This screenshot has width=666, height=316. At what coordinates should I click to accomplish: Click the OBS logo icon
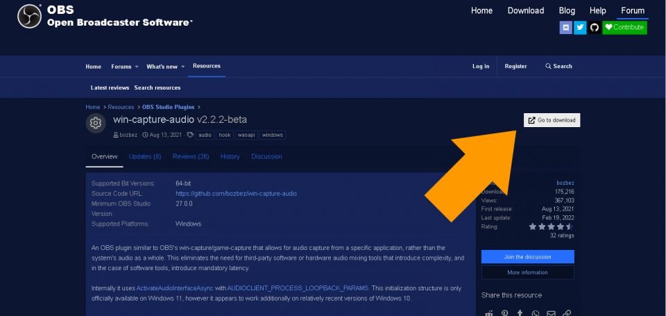click(x=29, y=16)
